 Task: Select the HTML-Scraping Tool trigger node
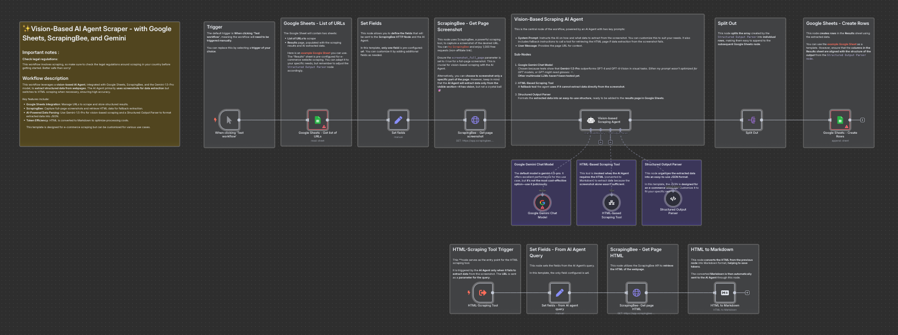pos(483,292)
